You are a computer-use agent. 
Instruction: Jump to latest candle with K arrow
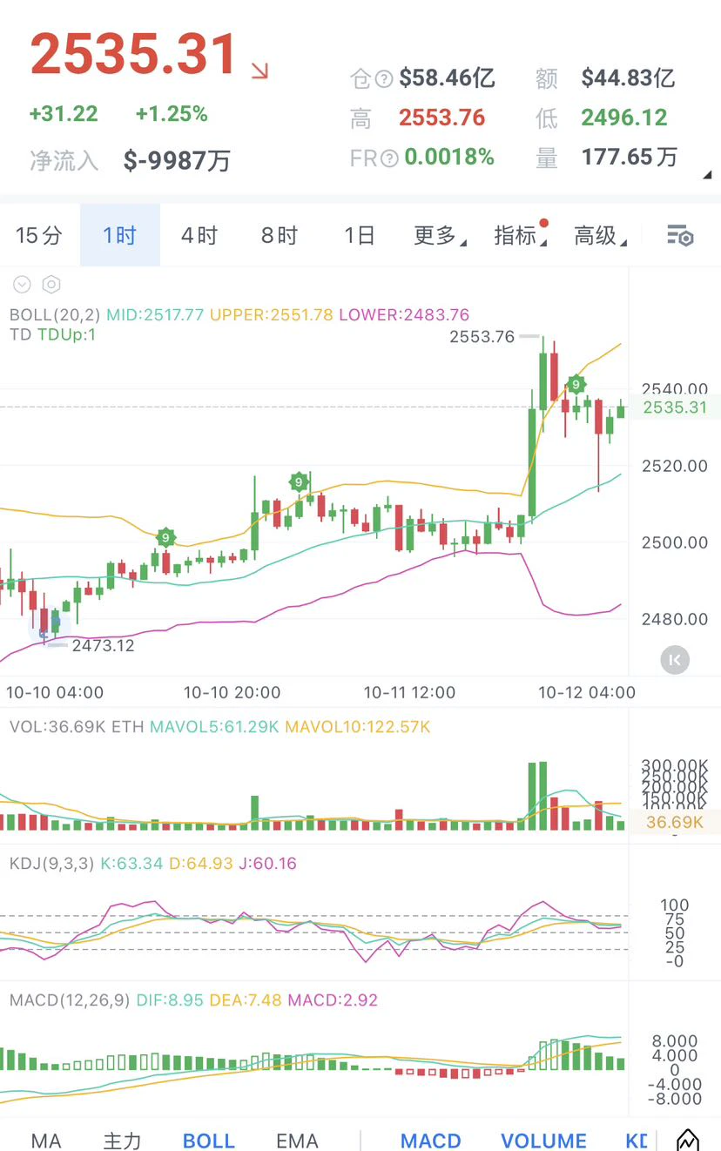[675, 660]
